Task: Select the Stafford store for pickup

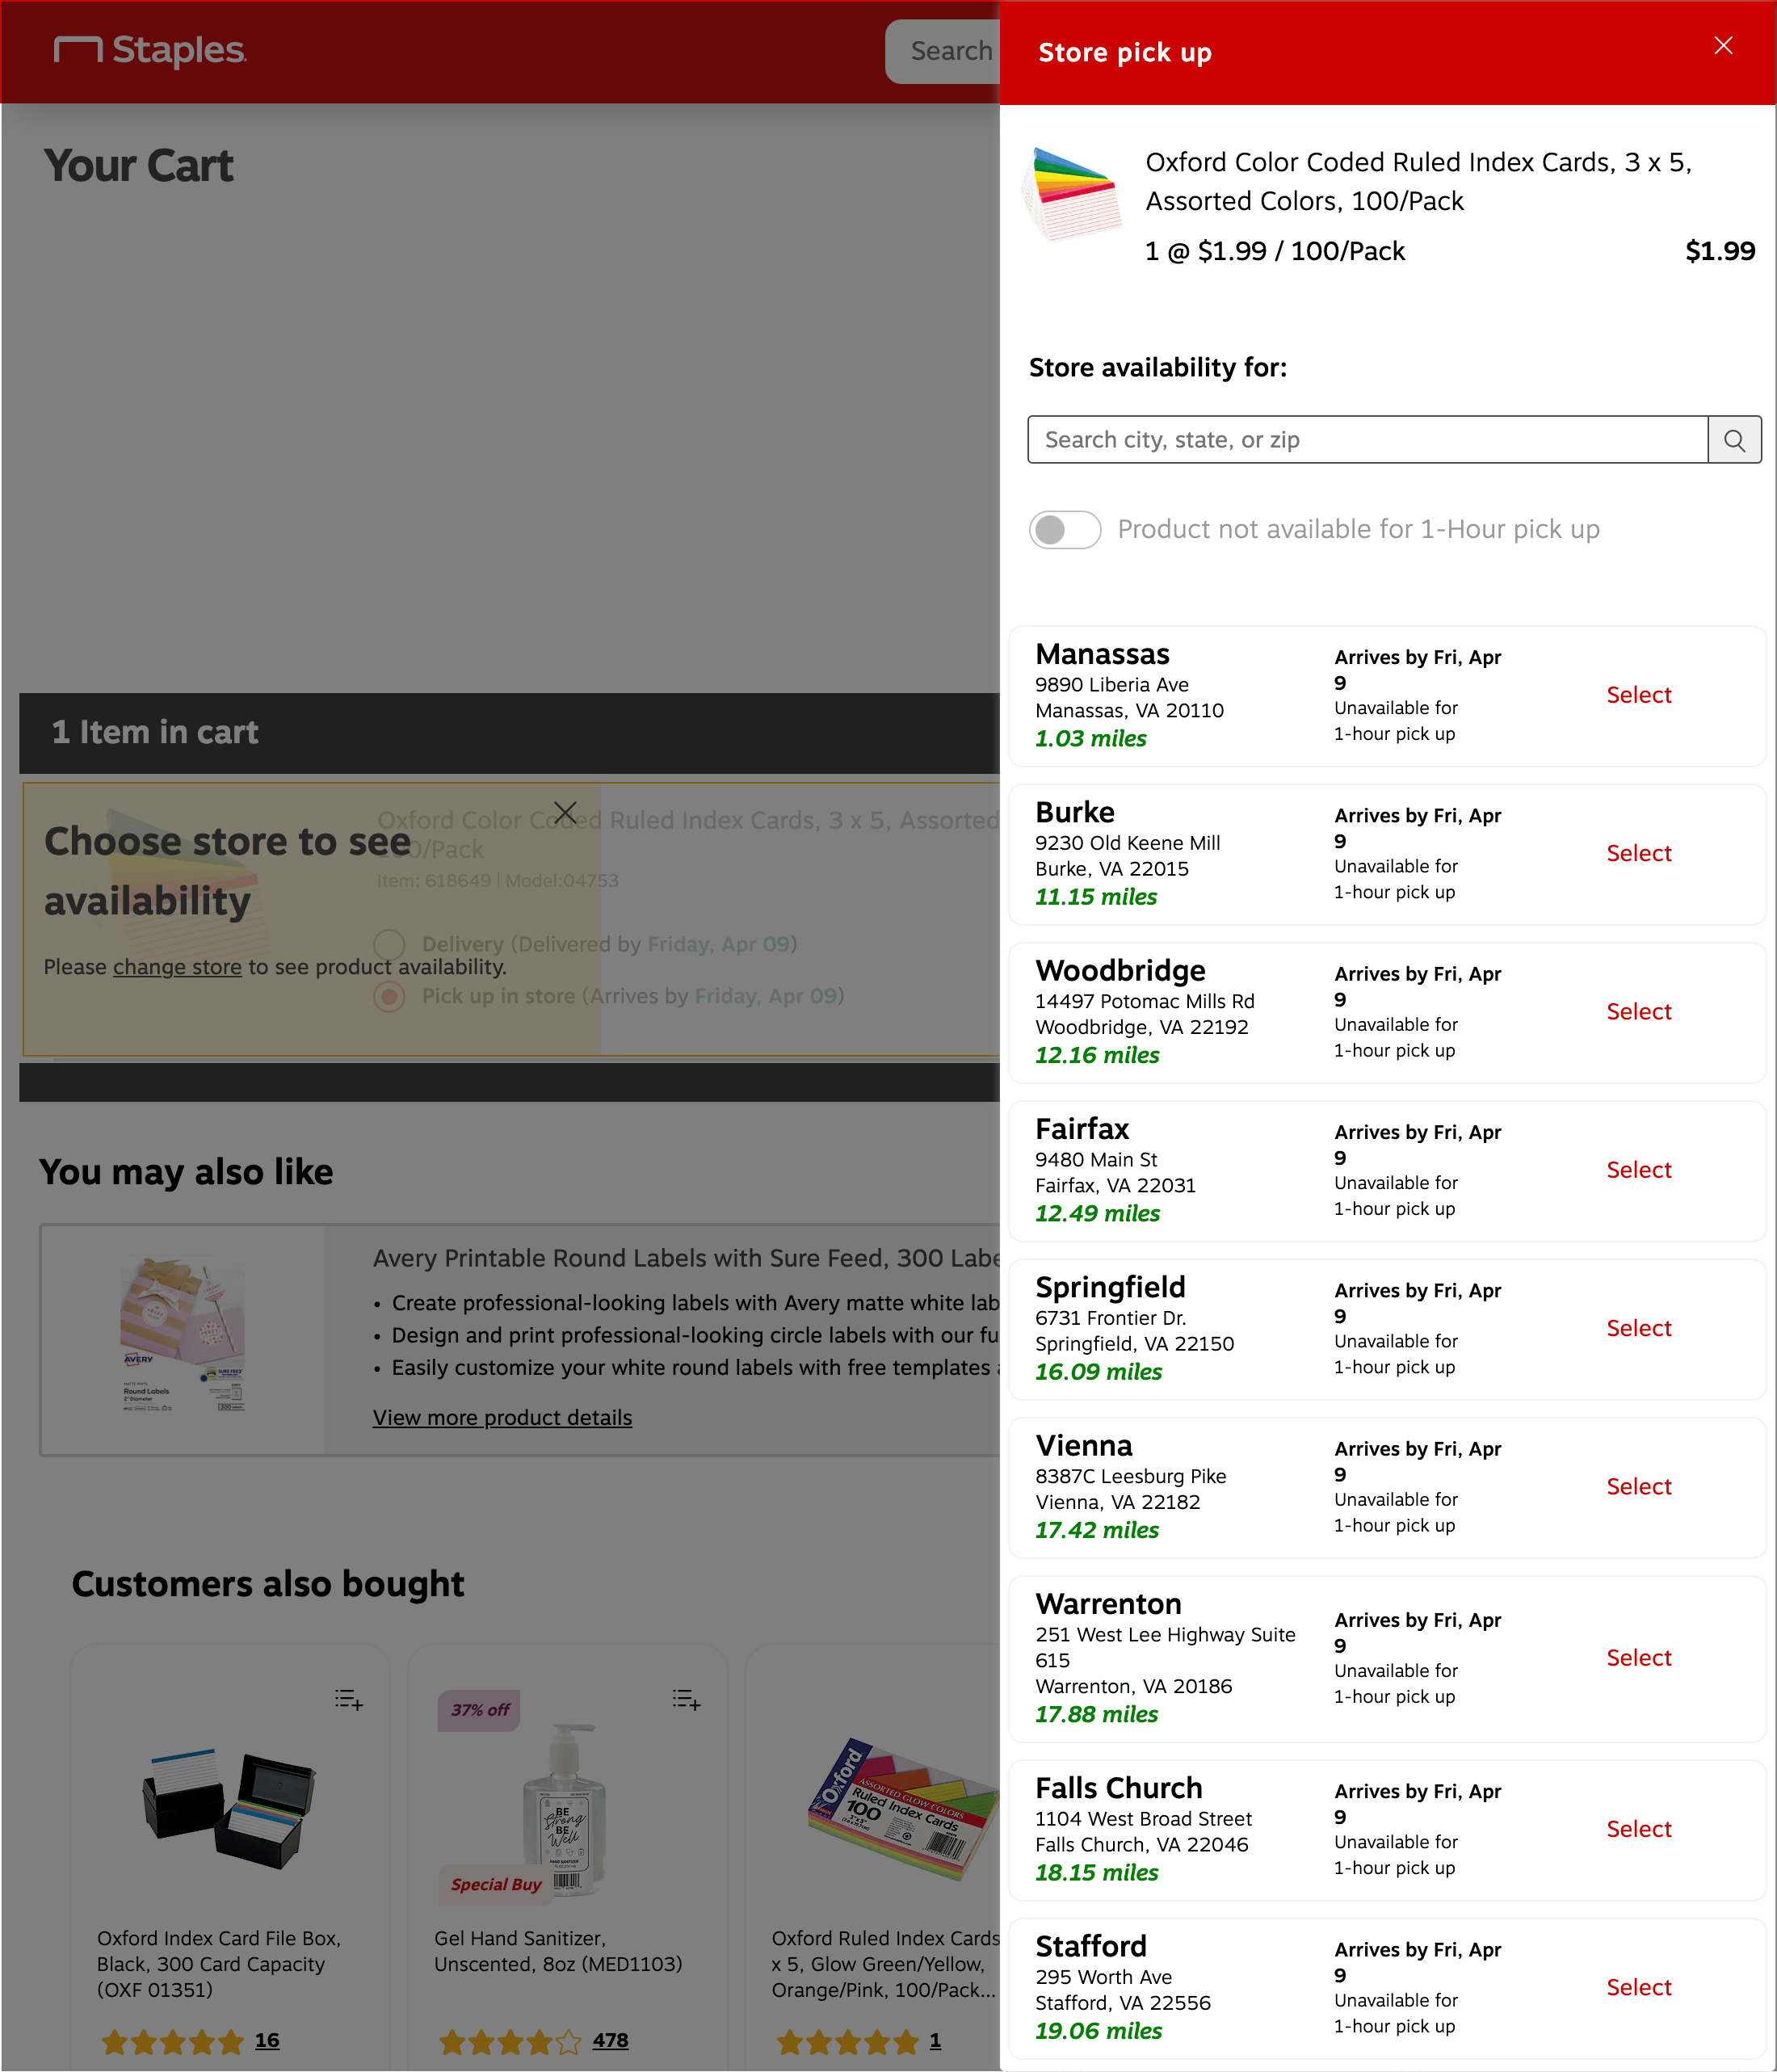Action: click(1638, 1986)
